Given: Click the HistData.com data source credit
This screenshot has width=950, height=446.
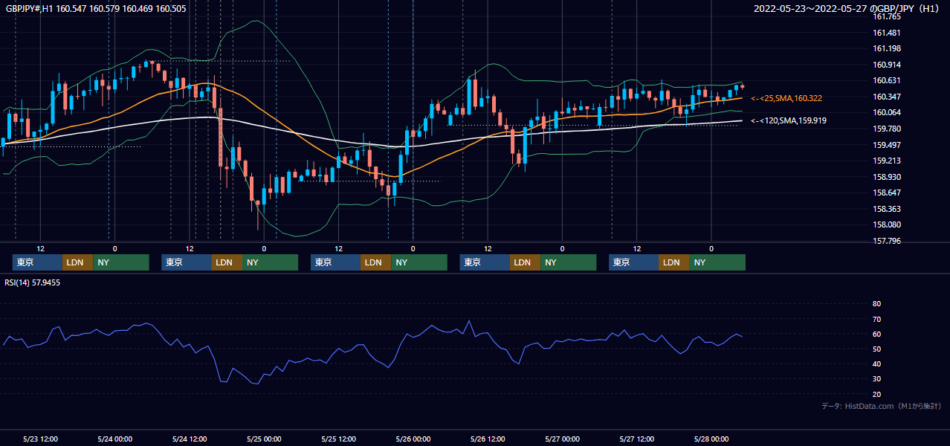Looking at the screenshot, I should click(882, 406).
